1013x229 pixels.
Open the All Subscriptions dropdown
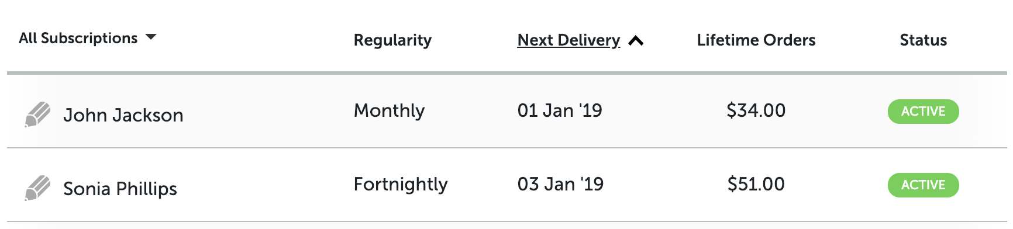(x=88, y=38)
